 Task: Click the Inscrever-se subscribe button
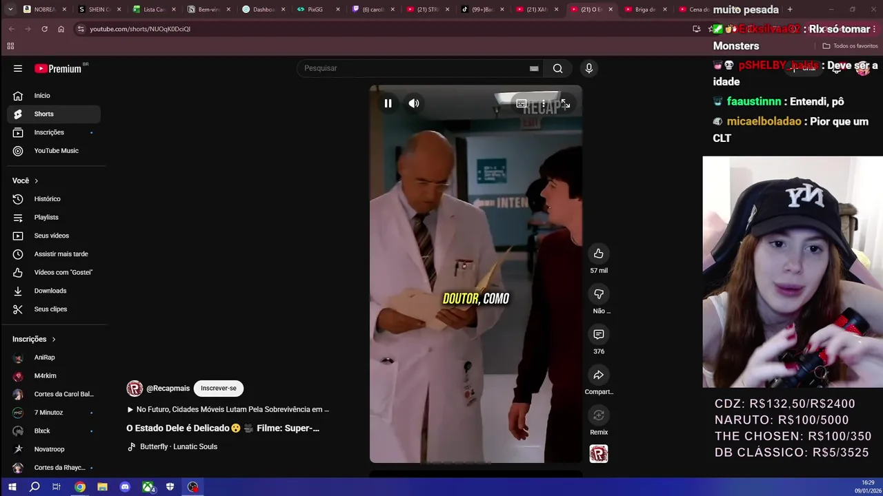219,389
